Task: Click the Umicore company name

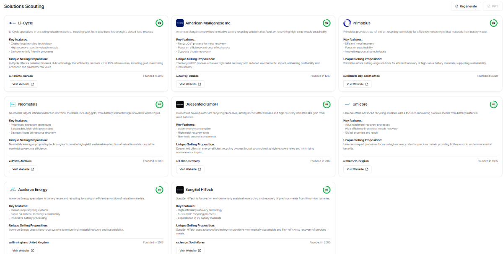Action: click(360, 104)
